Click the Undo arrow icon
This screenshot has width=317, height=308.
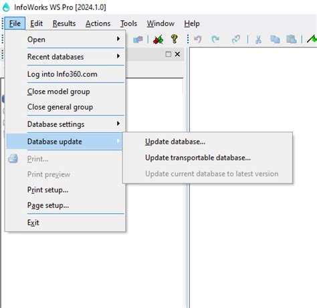pos(198,39)
